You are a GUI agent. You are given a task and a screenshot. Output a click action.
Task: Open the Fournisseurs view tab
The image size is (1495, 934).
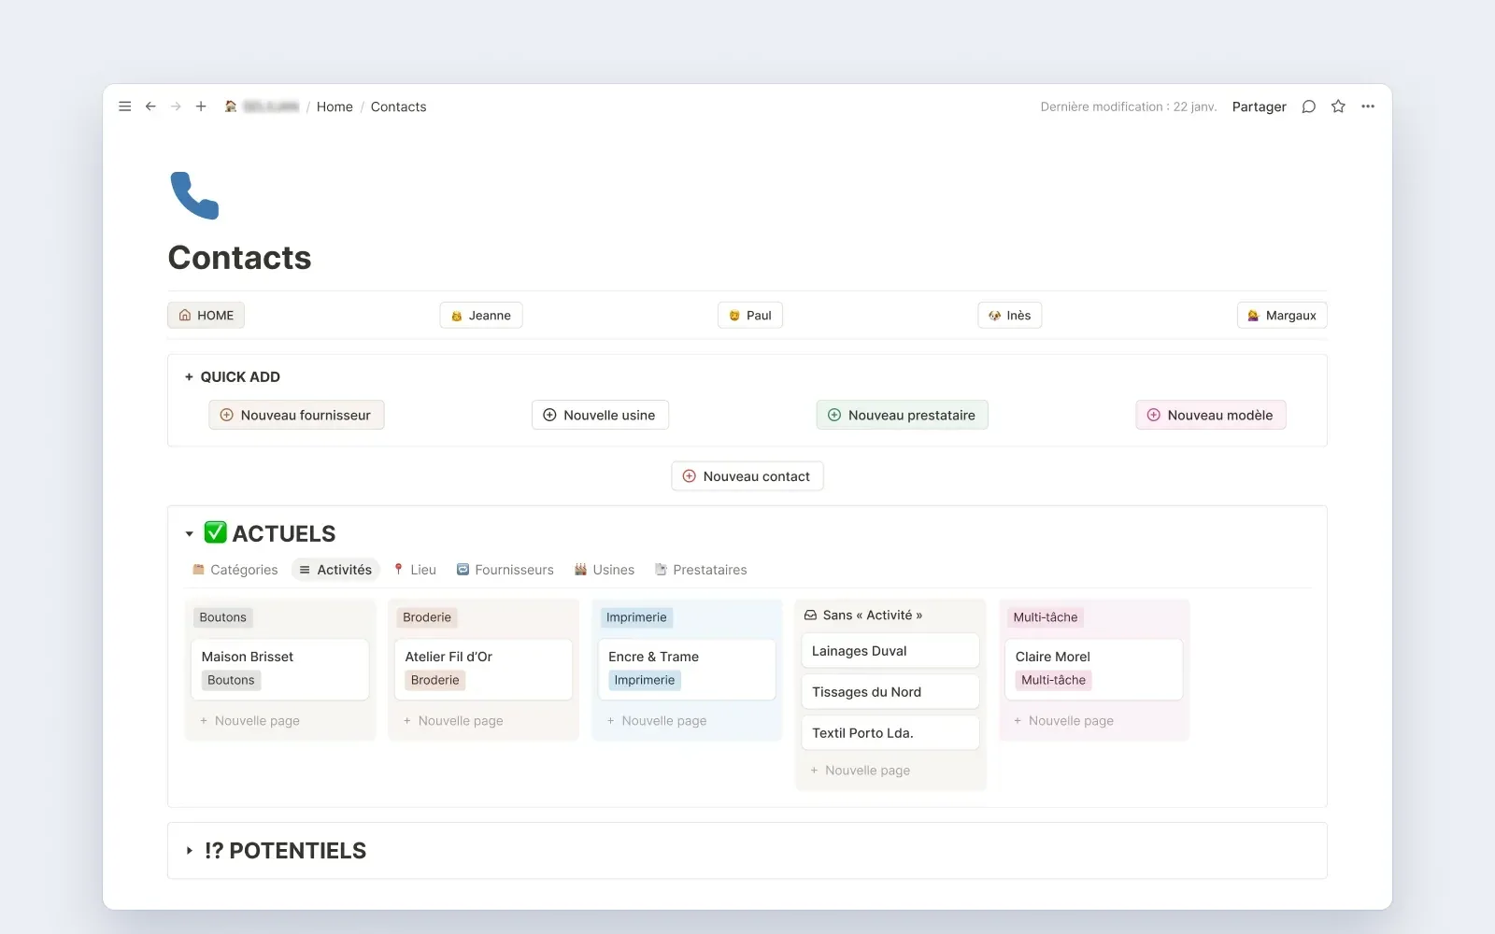505,570
